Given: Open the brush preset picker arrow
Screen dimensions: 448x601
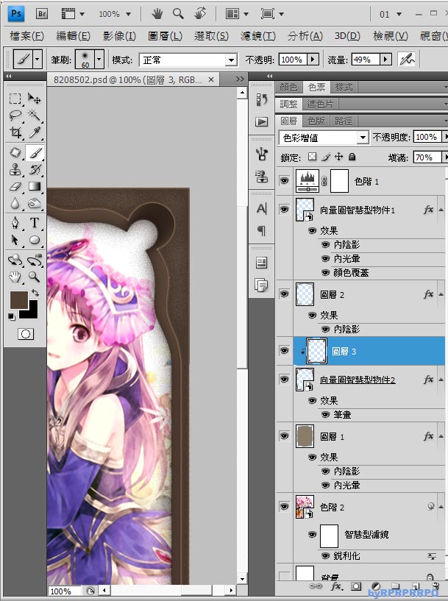Looking at the screenshot, I should (99, 60).
